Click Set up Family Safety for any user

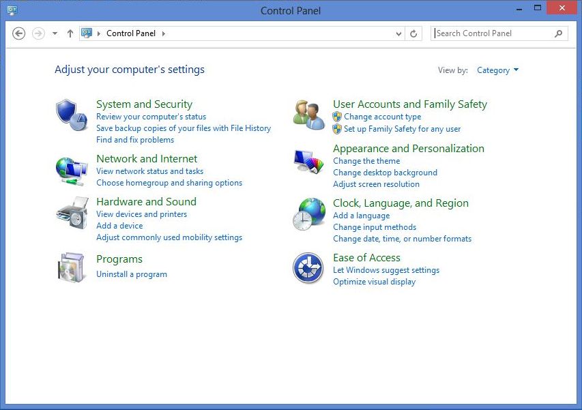[403, 129]
